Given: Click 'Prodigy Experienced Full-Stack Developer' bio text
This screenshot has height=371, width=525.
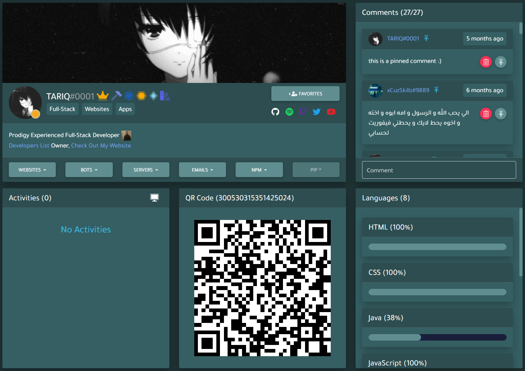Looking at the screenshot, I should click(64, 135).
